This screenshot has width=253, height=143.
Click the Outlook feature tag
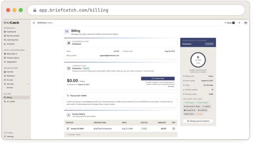click(x=206, y=106)
